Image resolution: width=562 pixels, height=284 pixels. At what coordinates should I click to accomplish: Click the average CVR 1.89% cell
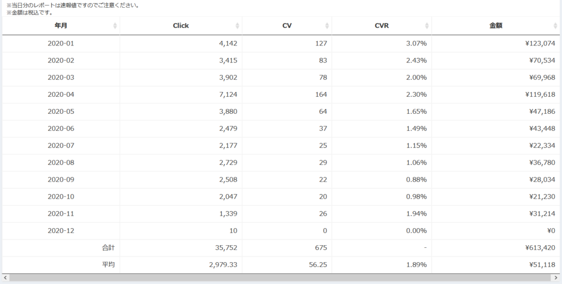coord(415,265)
